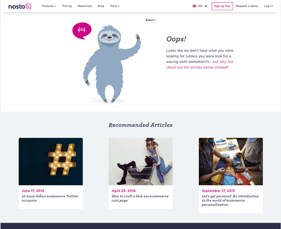Open the hashtag marquee light thumbnail
This screenshot has height=229, width=281.
[x=51, y=161]
